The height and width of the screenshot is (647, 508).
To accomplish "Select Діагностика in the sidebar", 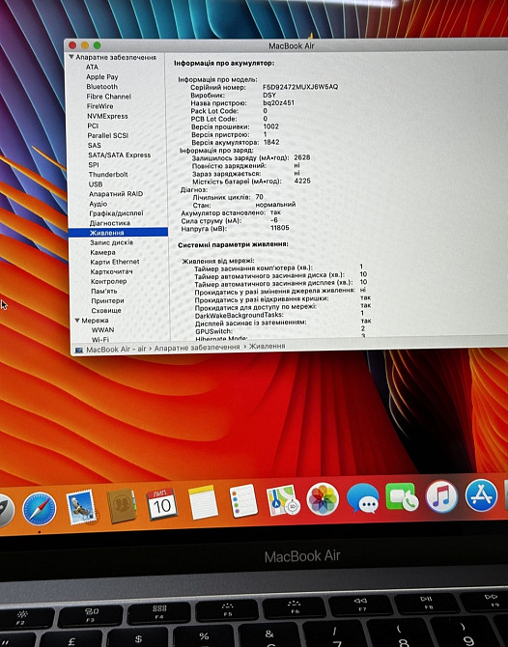I will click(110, 223).
